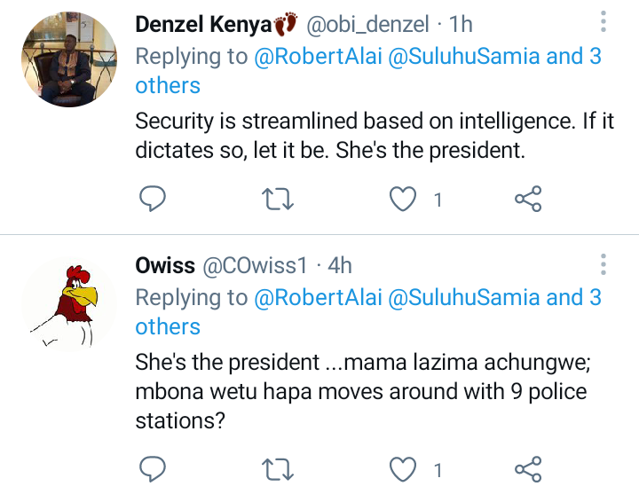Like Denzel Kenya's tweet
Screen dimensions: 639x494
[x=403, y=199]
